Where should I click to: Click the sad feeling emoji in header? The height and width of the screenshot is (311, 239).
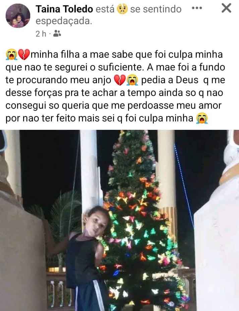coord(122,9)
